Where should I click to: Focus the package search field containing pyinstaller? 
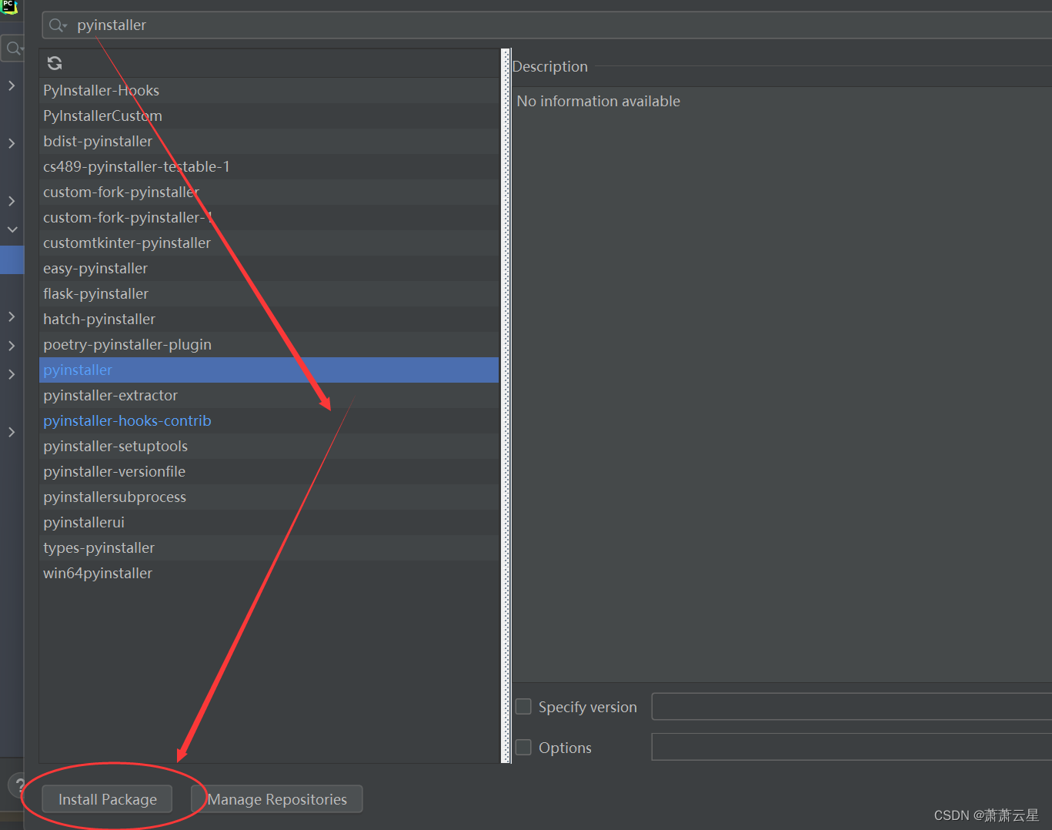(x=548, y=25)
